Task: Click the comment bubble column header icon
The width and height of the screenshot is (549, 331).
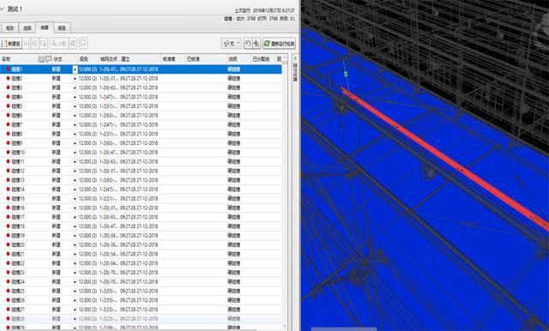Action: click(48, 59)
